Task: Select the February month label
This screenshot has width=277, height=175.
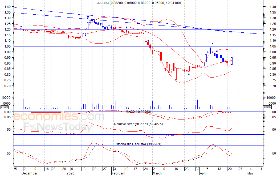Action: tap(118, 173)
